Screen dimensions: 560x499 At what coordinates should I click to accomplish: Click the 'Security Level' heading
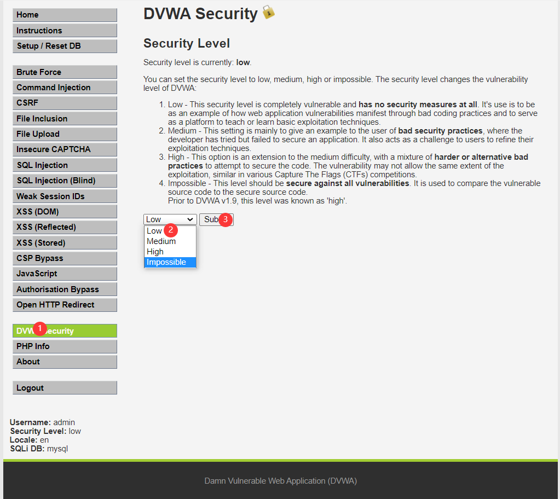(x=187, y=43)
